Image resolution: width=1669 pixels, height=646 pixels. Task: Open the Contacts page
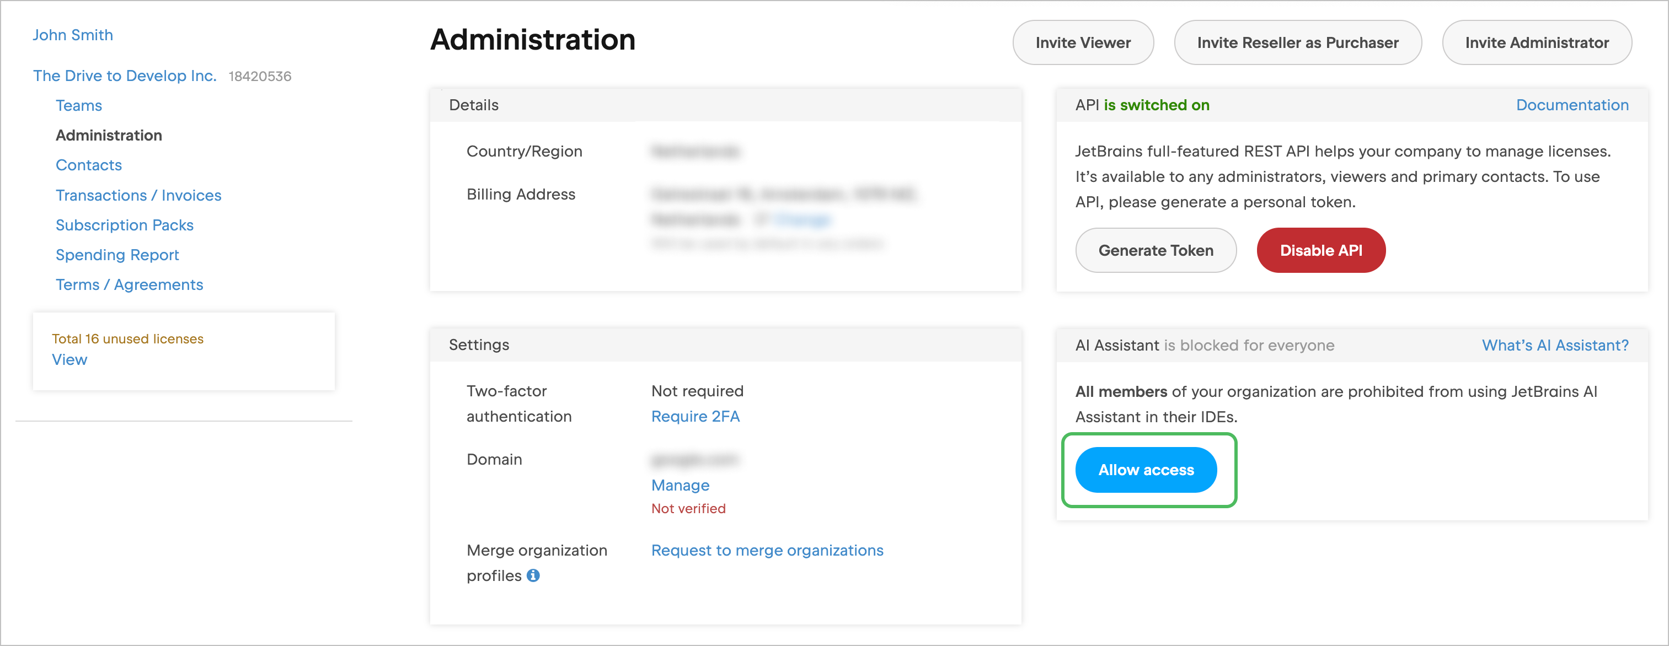pyautogui.click(x=88, y=165)
